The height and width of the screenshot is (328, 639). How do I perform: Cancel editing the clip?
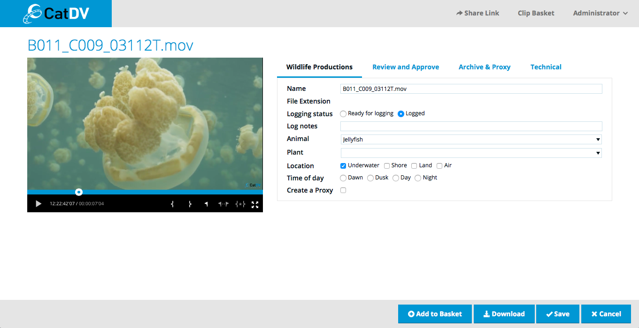click(606, 314)
